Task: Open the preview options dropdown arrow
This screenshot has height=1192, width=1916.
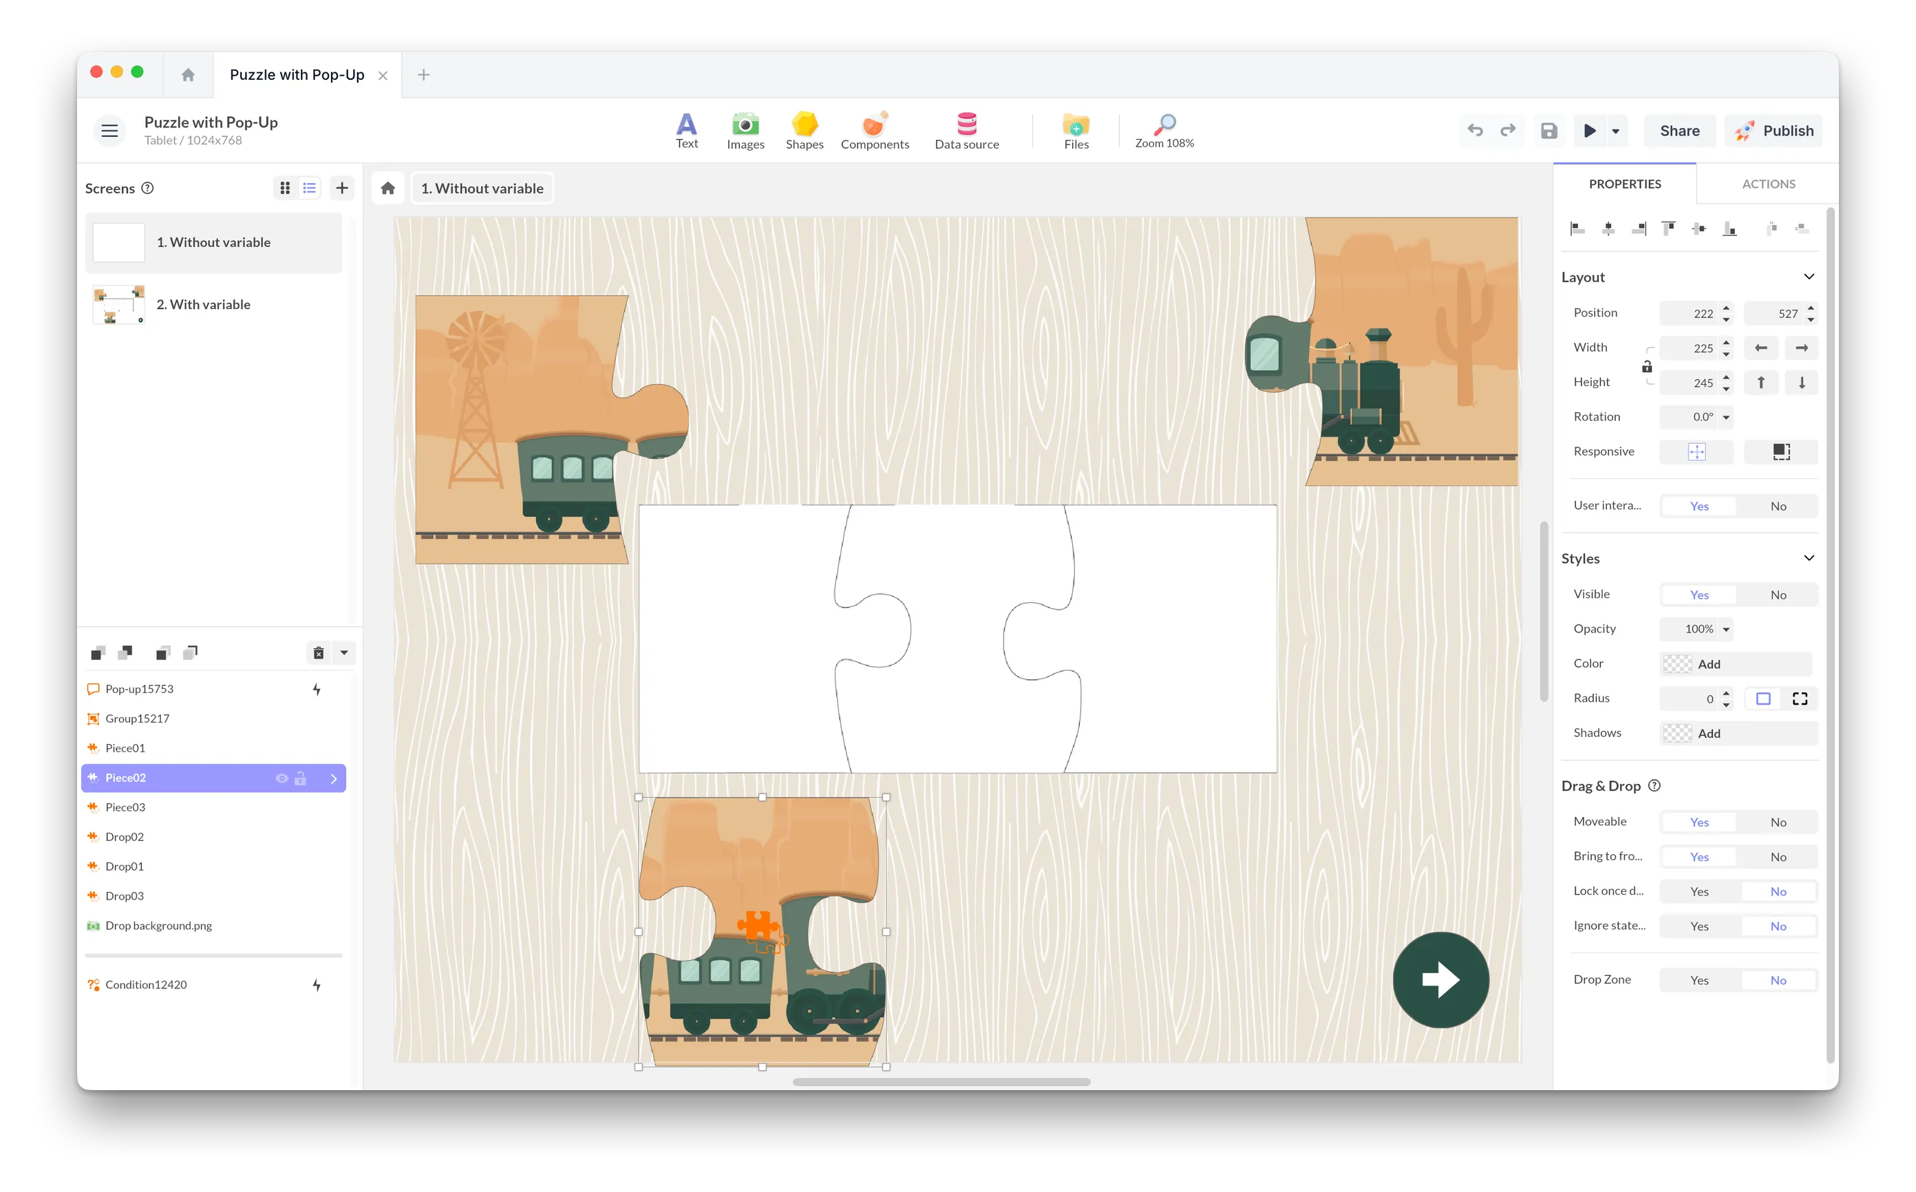Action: coord(1616,131)
